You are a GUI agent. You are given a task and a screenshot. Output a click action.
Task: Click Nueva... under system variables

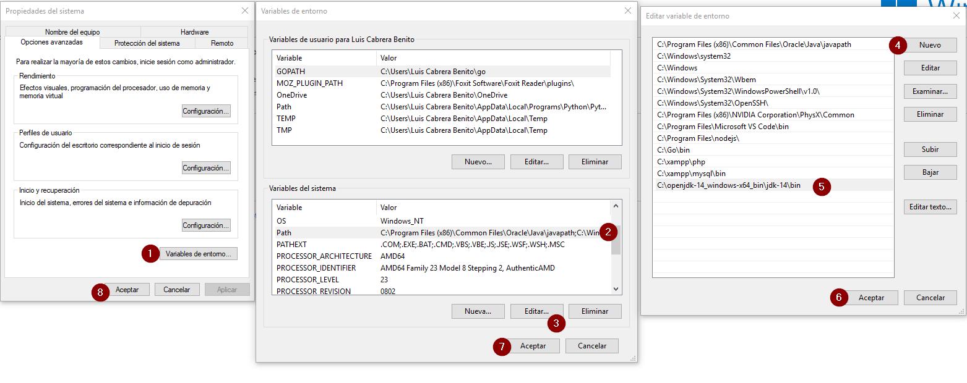(x=478, y=311)
